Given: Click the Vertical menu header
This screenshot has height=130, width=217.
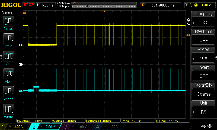Looking at the screenshot, I should [8, 12].
